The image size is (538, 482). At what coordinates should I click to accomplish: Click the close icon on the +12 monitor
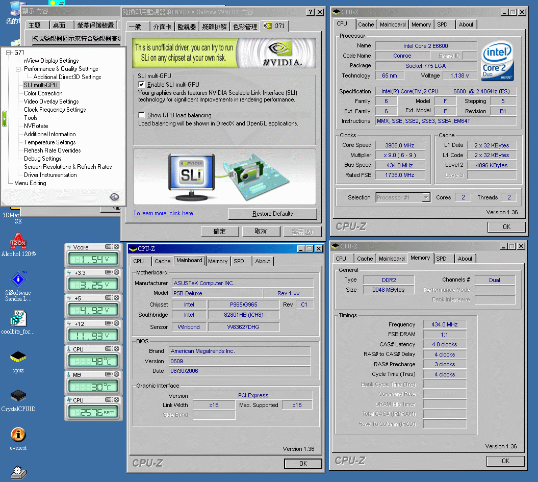(x=117, y=323)
